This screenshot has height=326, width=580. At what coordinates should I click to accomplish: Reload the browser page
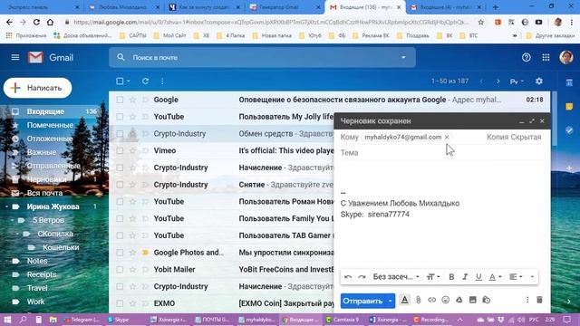click(36, 22)
